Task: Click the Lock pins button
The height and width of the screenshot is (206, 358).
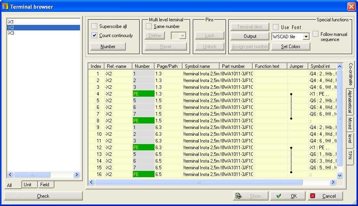Action: click(x=210, y=36)
